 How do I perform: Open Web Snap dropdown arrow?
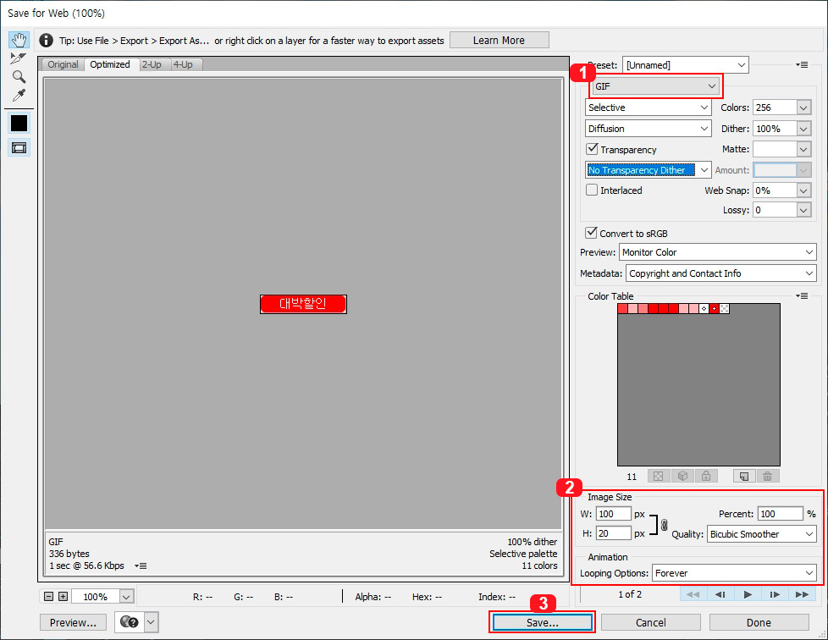[x=803, y=190]
